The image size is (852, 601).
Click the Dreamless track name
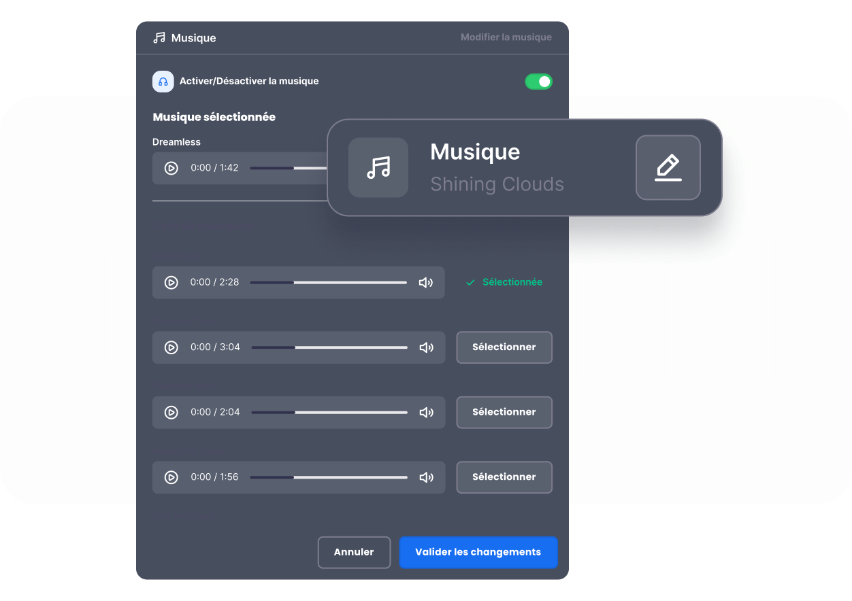point(176,142)
